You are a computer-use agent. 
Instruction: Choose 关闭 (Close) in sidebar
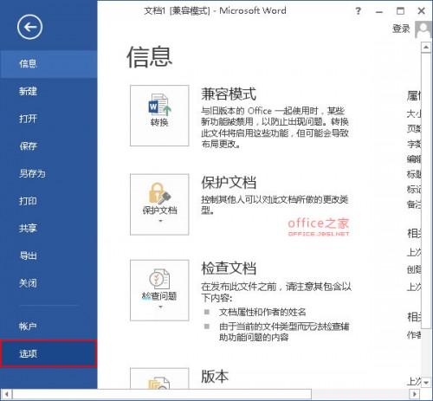pos(48,283)
